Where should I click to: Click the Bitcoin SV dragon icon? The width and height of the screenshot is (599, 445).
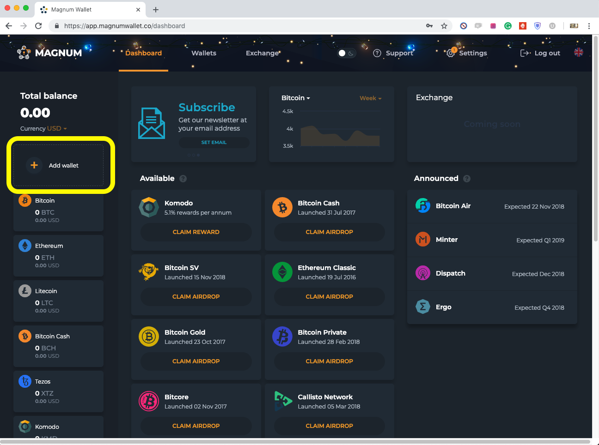tap(149, 272)
